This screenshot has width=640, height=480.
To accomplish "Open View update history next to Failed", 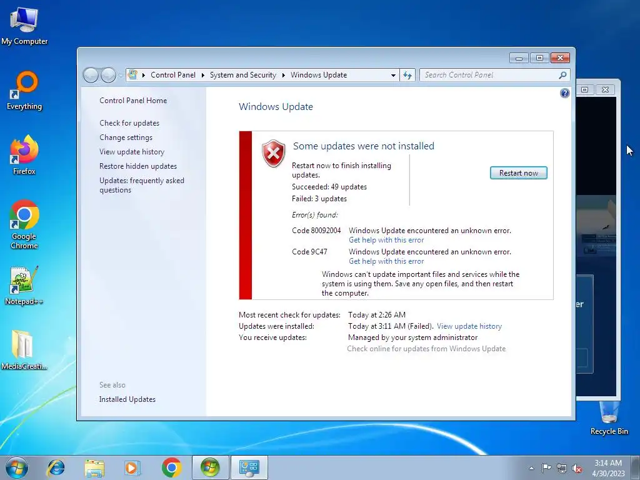I will click(469, 326).
